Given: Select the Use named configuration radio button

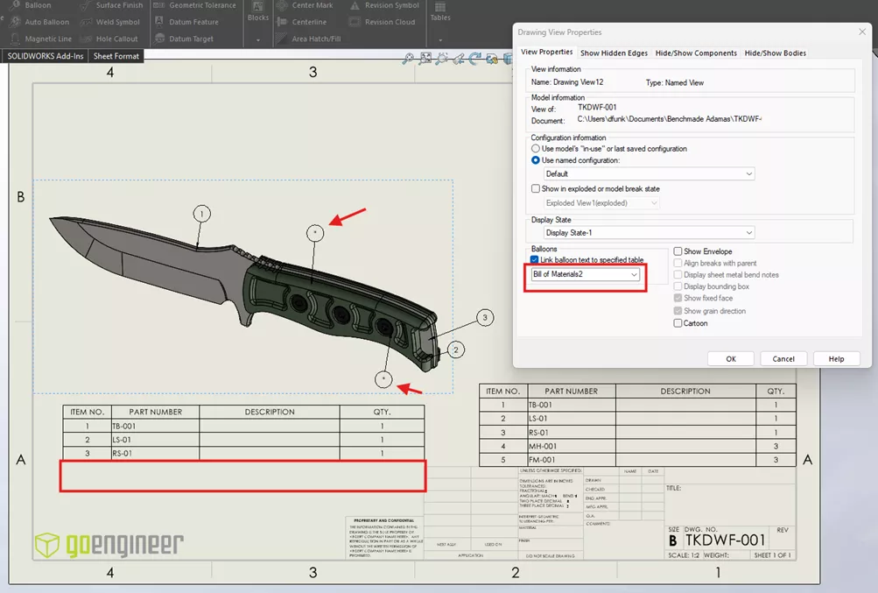Looking at the screenshot, I should pos(535,159).
